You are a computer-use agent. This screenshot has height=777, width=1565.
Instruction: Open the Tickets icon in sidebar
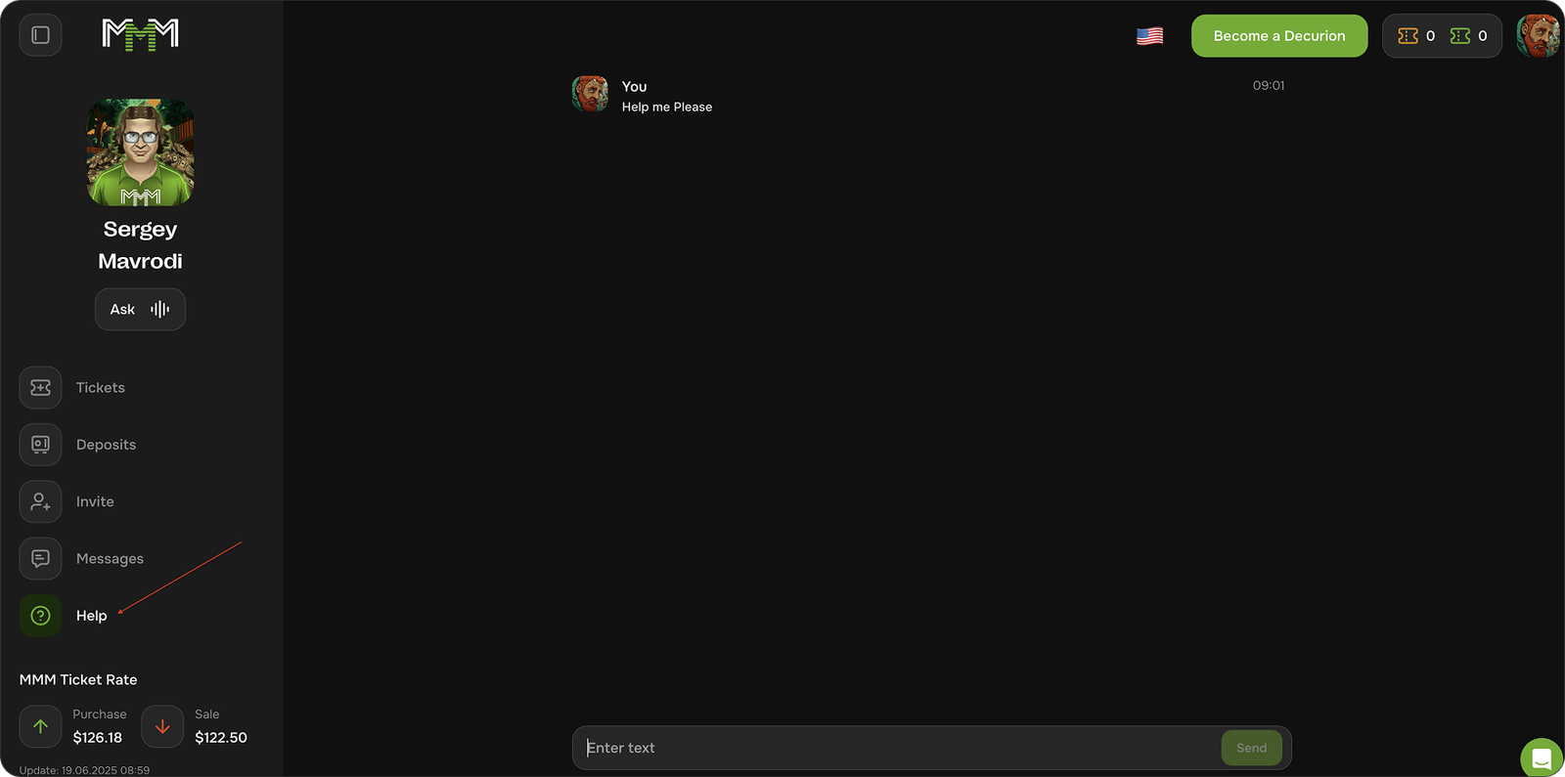(x=40, y=388)
